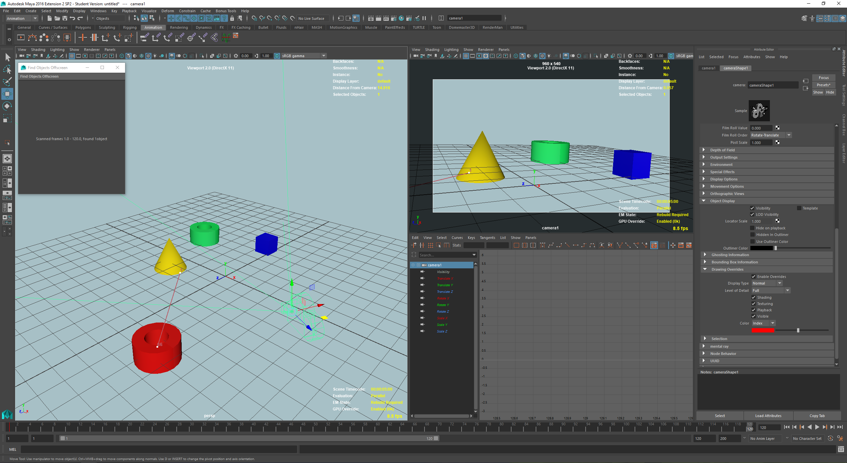Click the Load Attributes button
This screenshot has height=463, width=847.
pos(768,416)
